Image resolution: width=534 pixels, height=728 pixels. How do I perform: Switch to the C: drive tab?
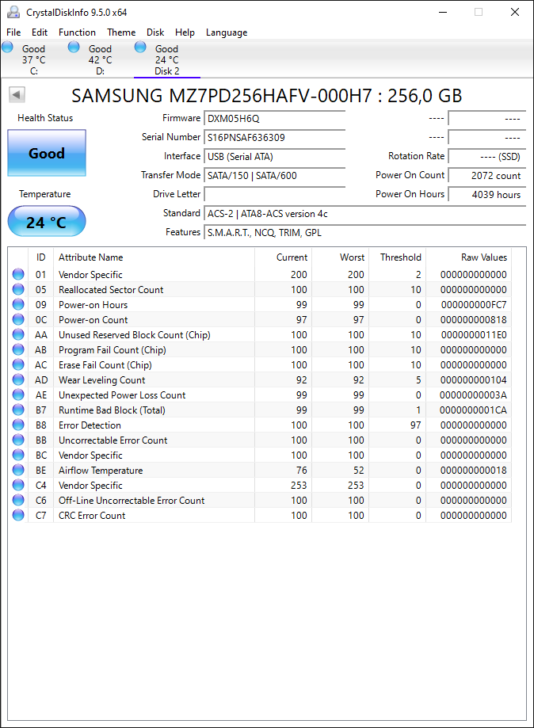coord(34,59)
